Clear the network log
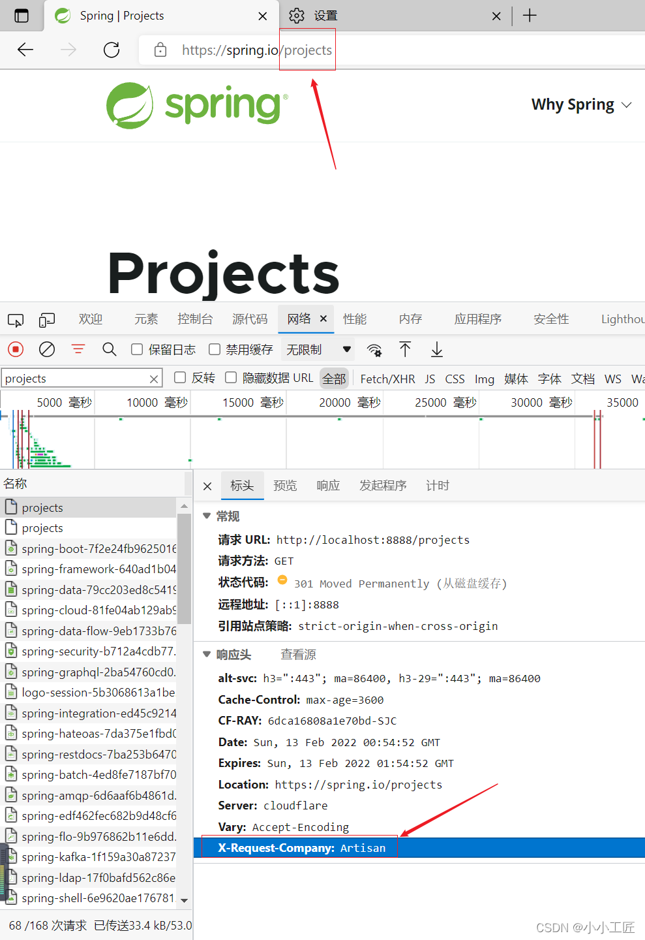The width and height of the screenshot is (645, 940). point(47,349)
